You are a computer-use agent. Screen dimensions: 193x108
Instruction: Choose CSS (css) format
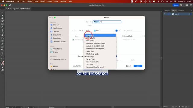100,41
